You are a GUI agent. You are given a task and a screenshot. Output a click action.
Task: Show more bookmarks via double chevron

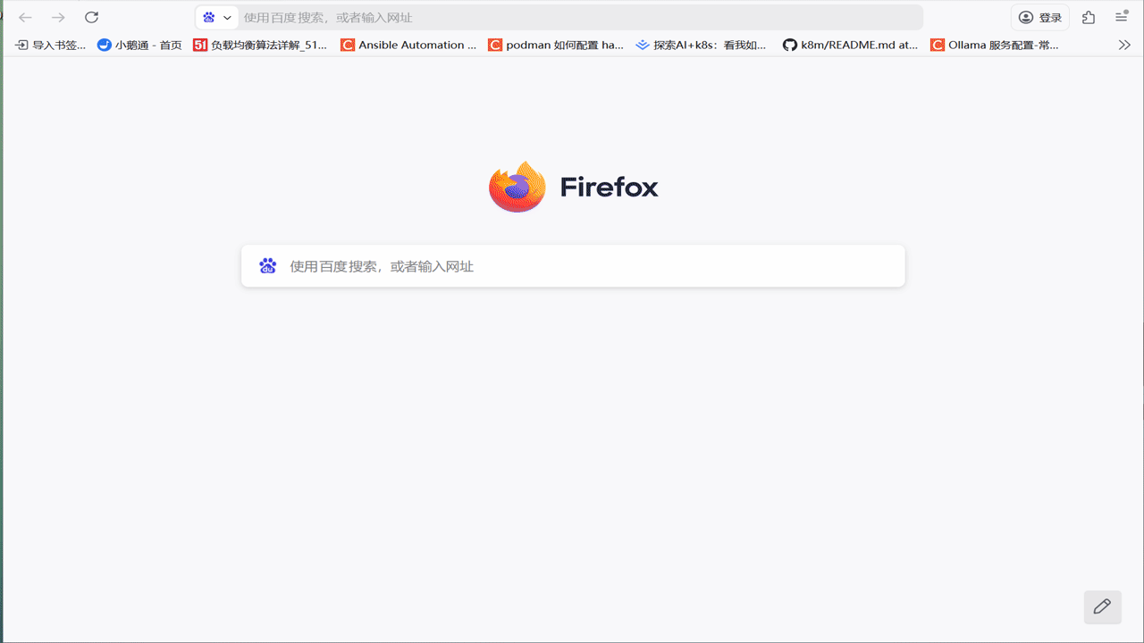(1124, 45)
